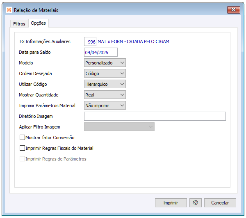Enable Mostrar fator Conversão checkbox

pos(22,138)
